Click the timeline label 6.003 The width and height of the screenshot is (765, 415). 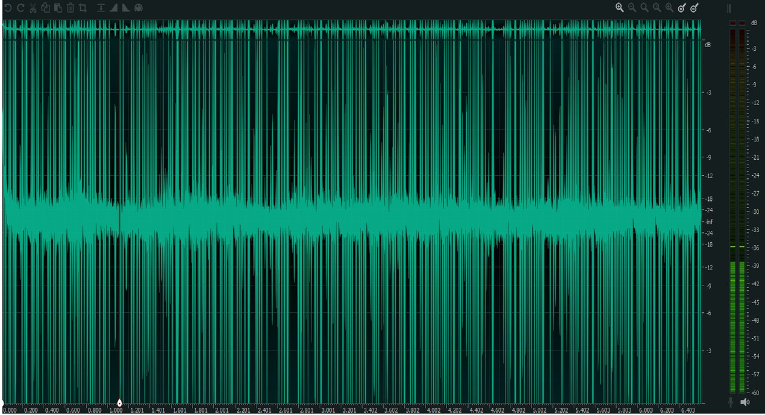tap(646, 410)
